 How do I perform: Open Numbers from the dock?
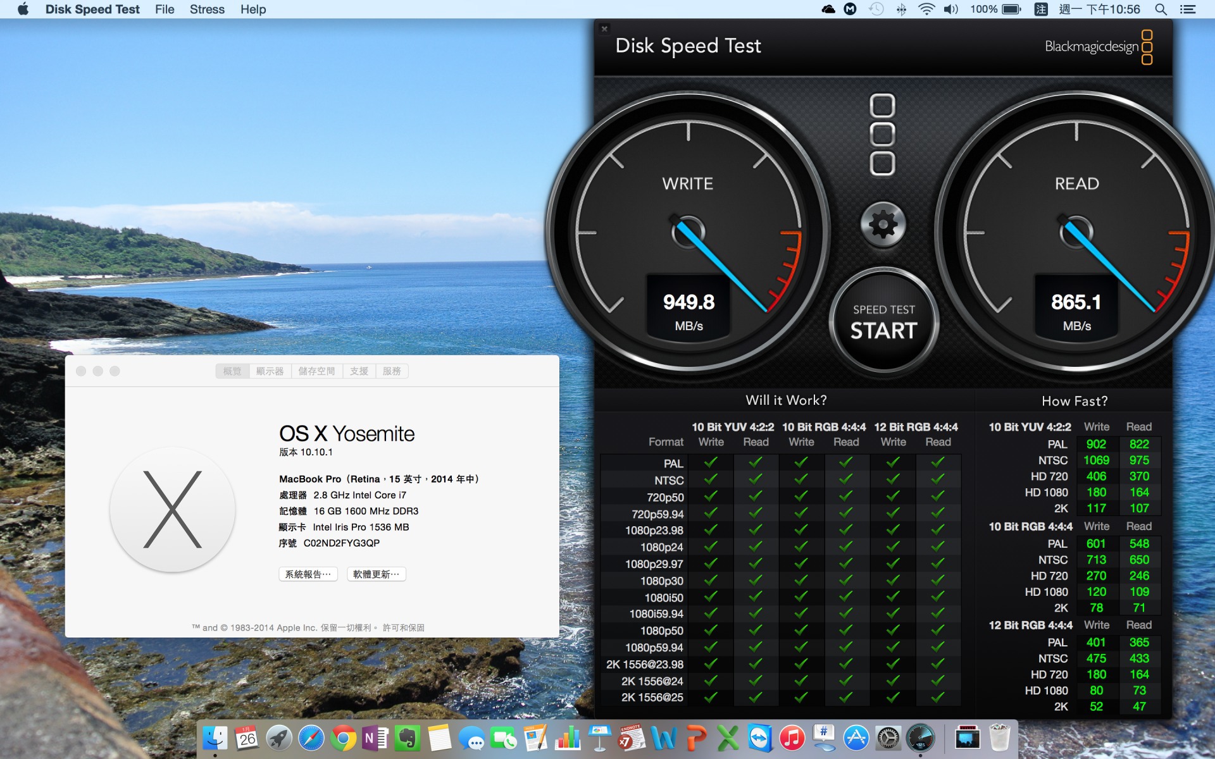pyautogui.click(x=568, y=737)
